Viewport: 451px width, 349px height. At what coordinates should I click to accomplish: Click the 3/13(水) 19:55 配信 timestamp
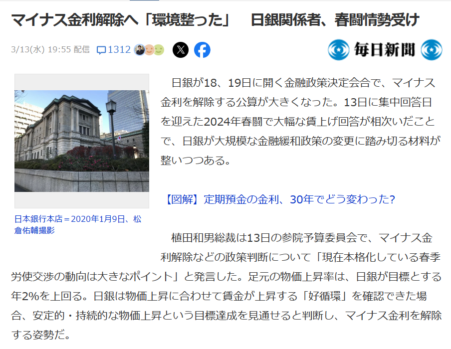click(50, 50)
